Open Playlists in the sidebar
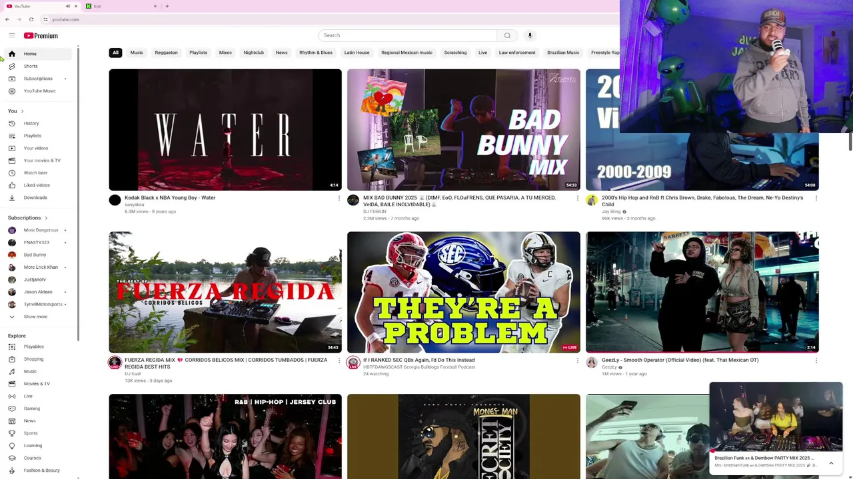 39,136
